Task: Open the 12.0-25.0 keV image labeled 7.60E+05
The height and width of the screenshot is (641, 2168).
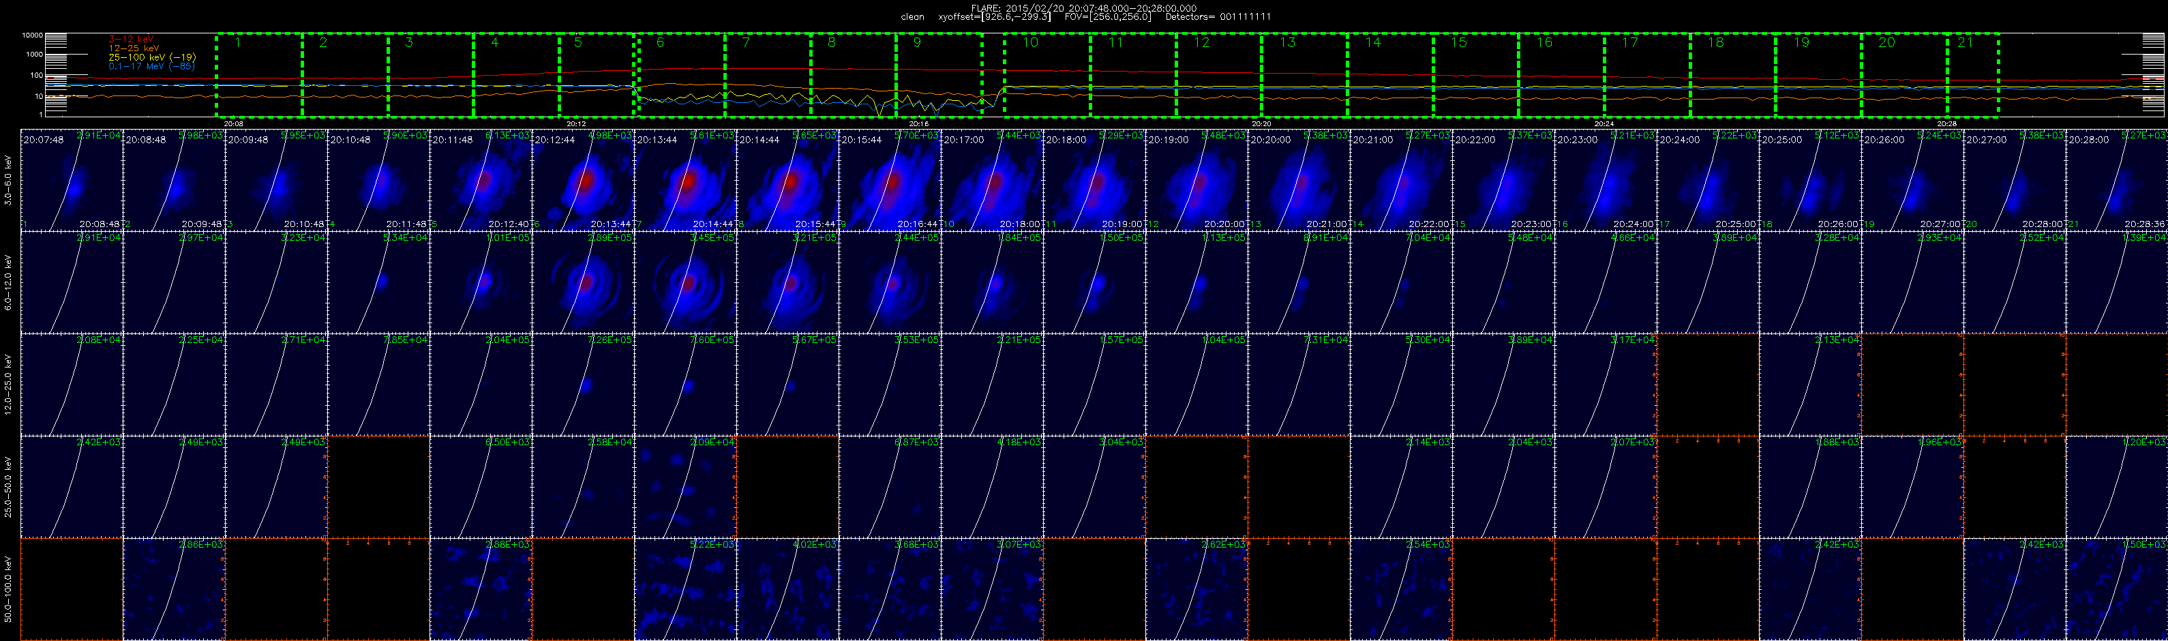Action: tap(686, 384)
